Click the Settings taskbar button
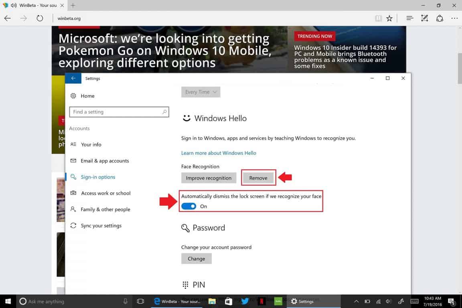The image size is (462, 308). (314, 301)
